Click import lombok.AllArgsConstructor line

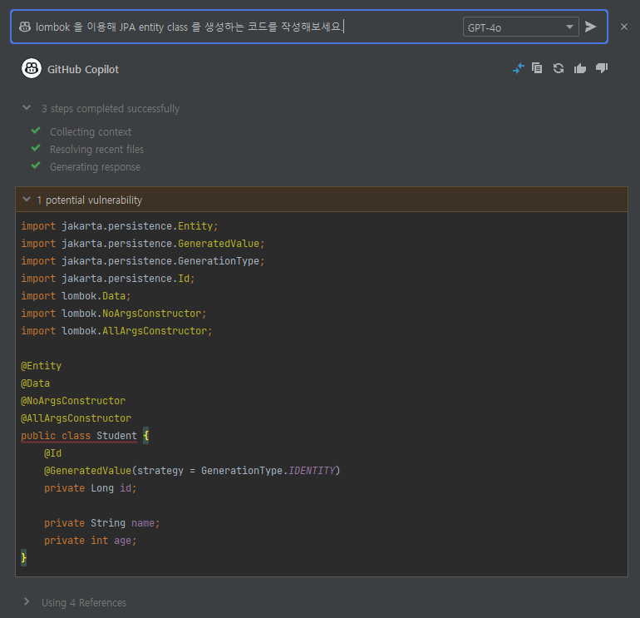pos(116,331)
